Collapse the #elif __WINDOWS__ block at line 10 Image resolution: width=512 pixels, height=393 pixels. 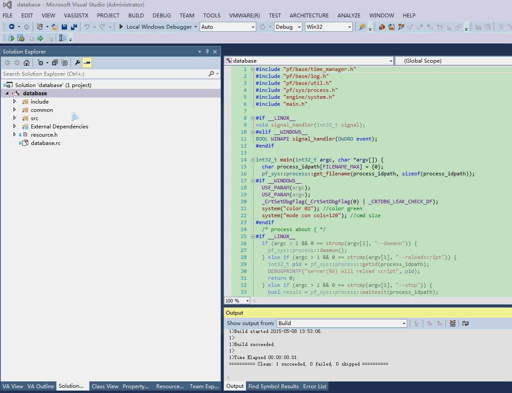tap(253, 132)
